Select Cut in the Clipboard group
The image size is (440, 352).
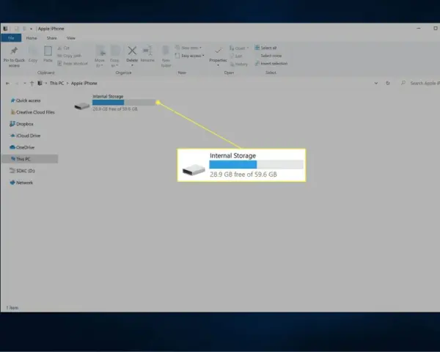pyautogui.click(x=64, y=48)
